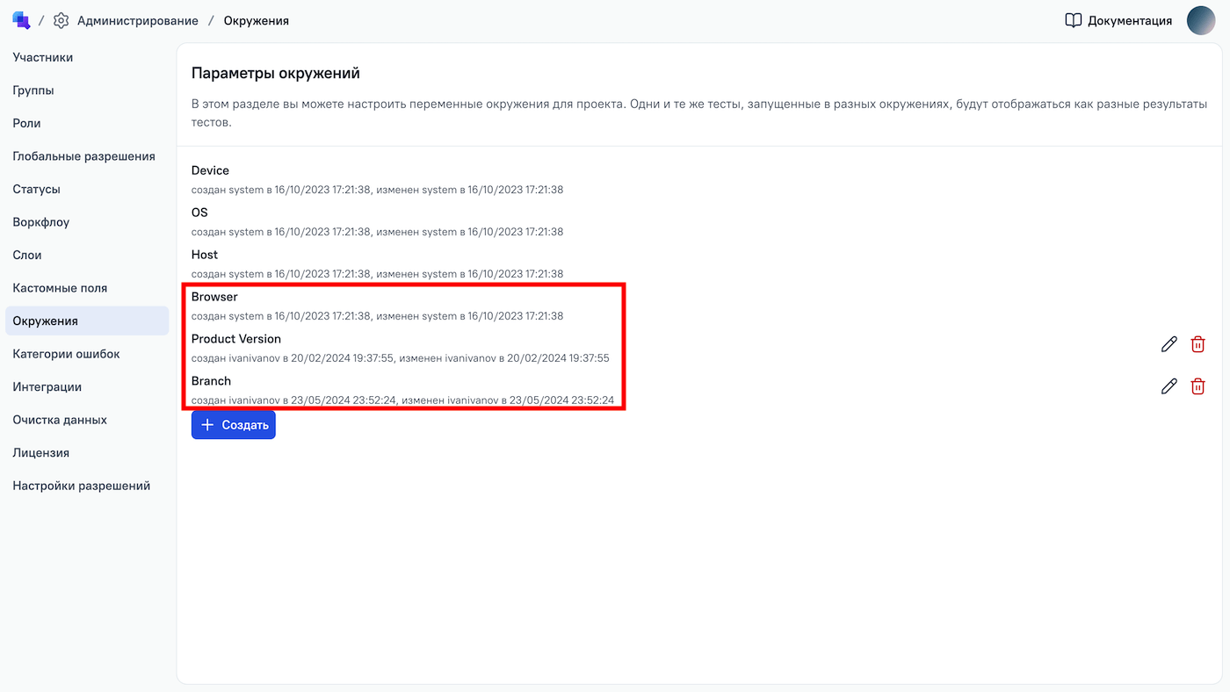Click the app logo in the header
The image size is (1230, 692).
point(21,20)
